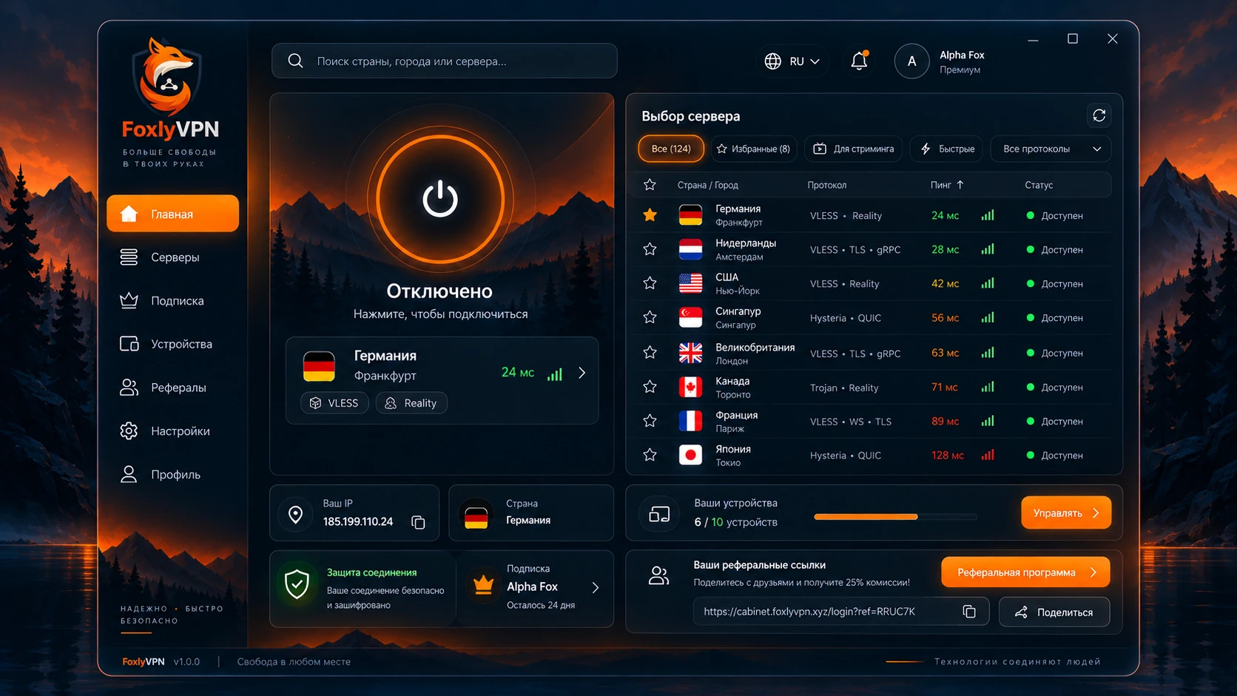Screen dimensions: 1237x696
Task: Focus the server search field
Action: (444, 61)
